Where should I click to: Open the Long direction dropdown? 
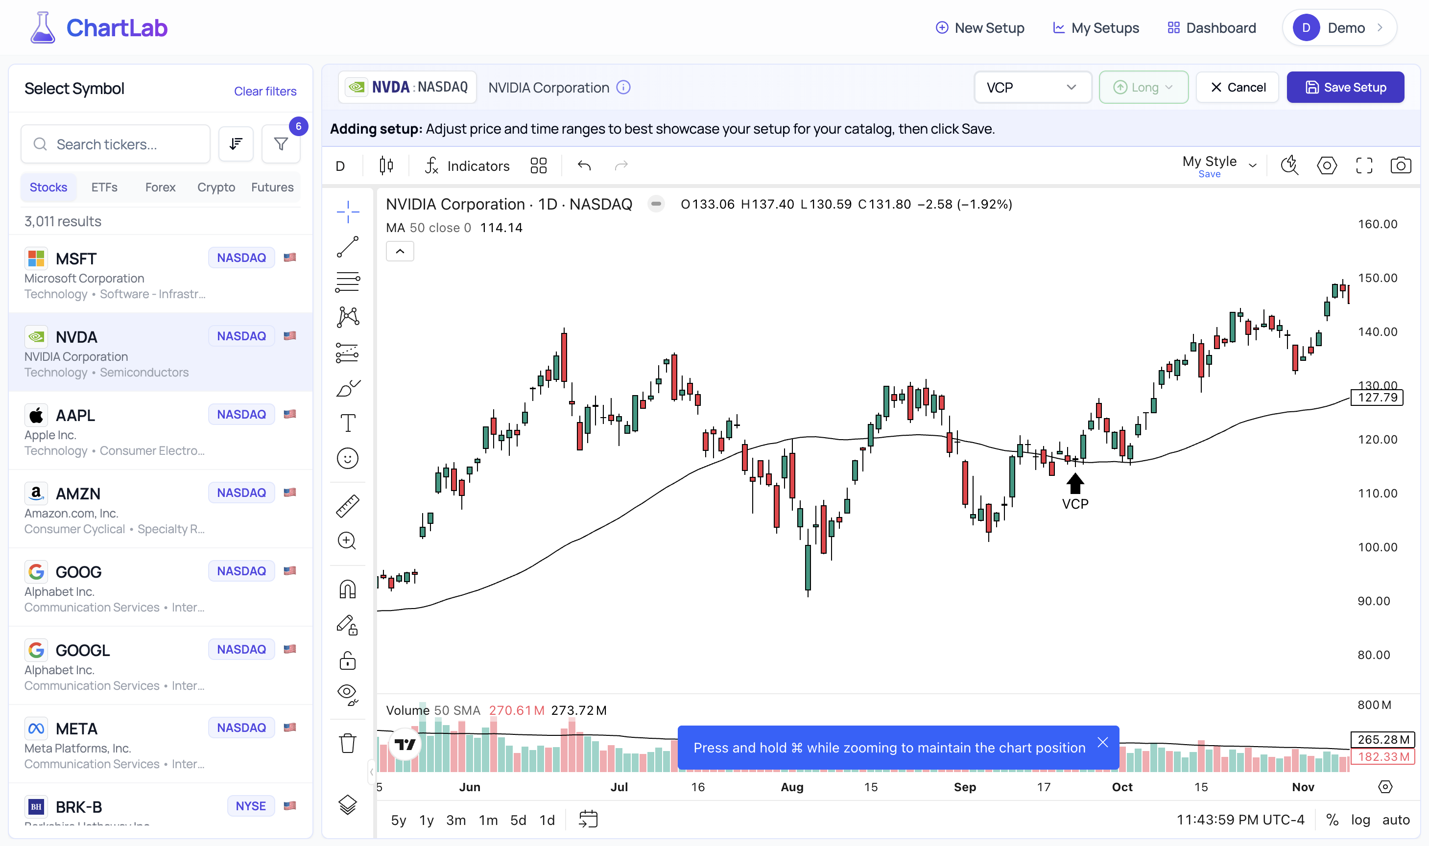click(1143, 87)
